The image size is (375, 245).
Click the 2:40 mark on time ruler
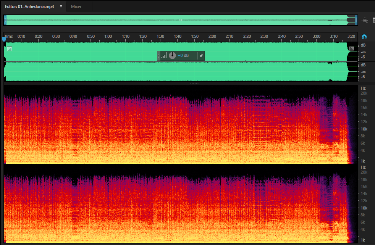point(282,36)
